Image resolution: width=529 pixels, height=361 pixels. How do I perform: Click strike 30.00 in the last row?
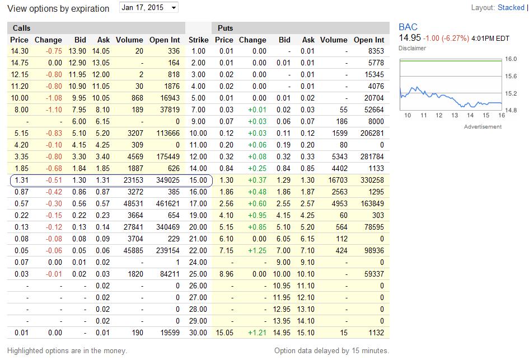[198, 332]
